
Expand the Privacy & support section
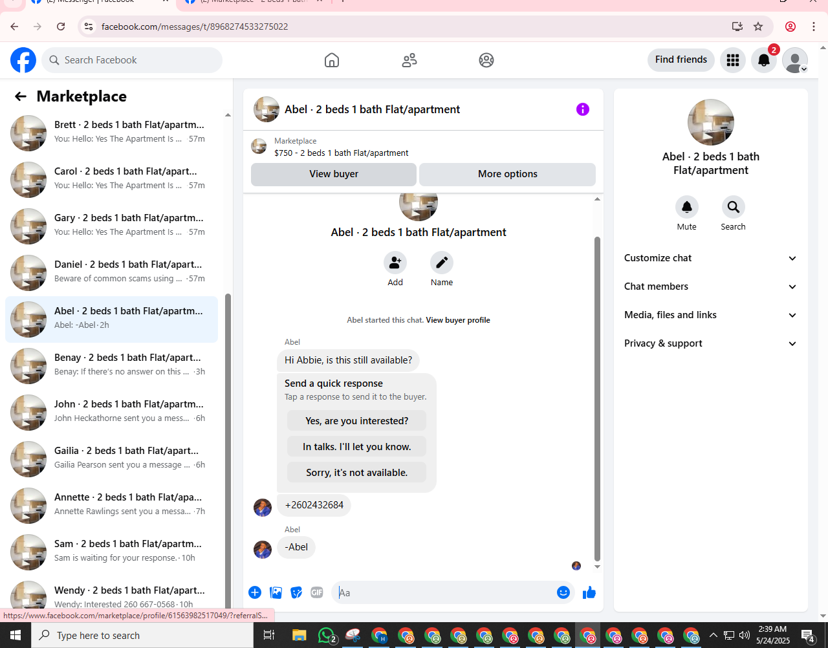[x=710, y=343]
